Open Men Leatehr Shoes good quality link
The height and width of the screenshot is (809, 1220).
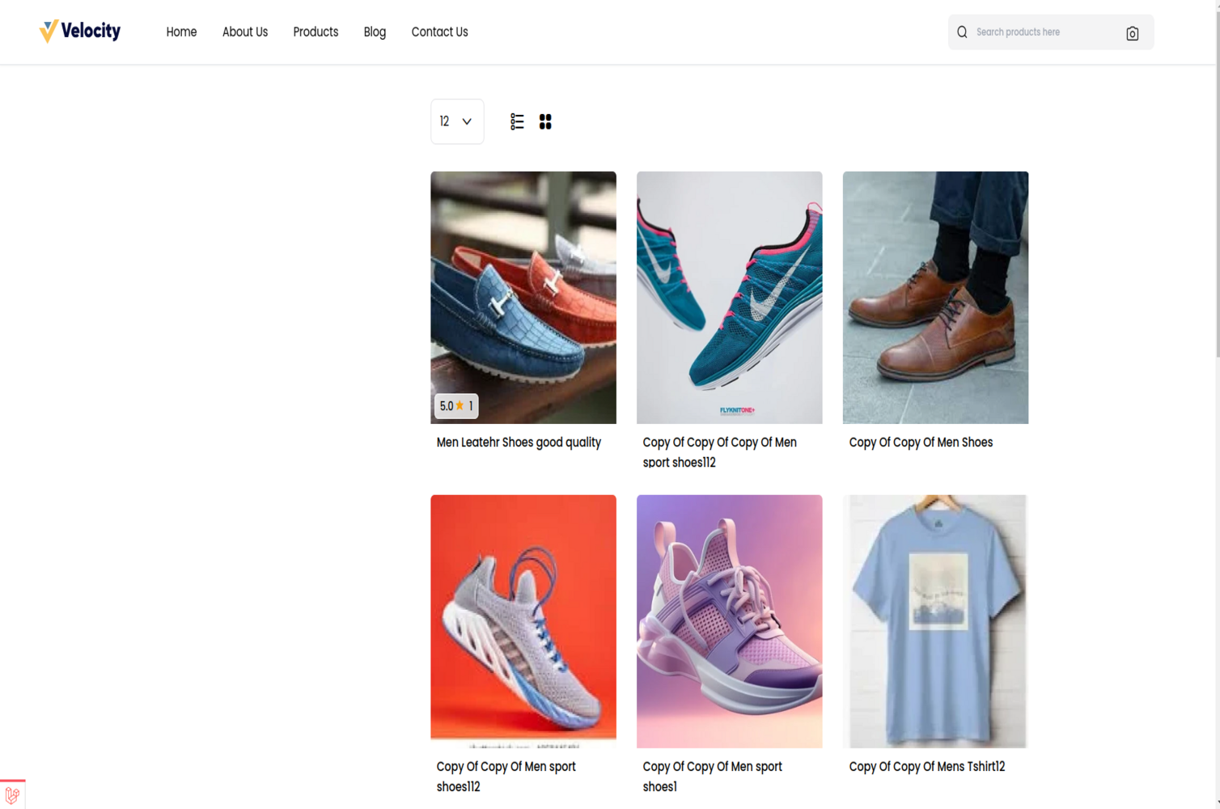pyautogui.click(x=519, y=443)
